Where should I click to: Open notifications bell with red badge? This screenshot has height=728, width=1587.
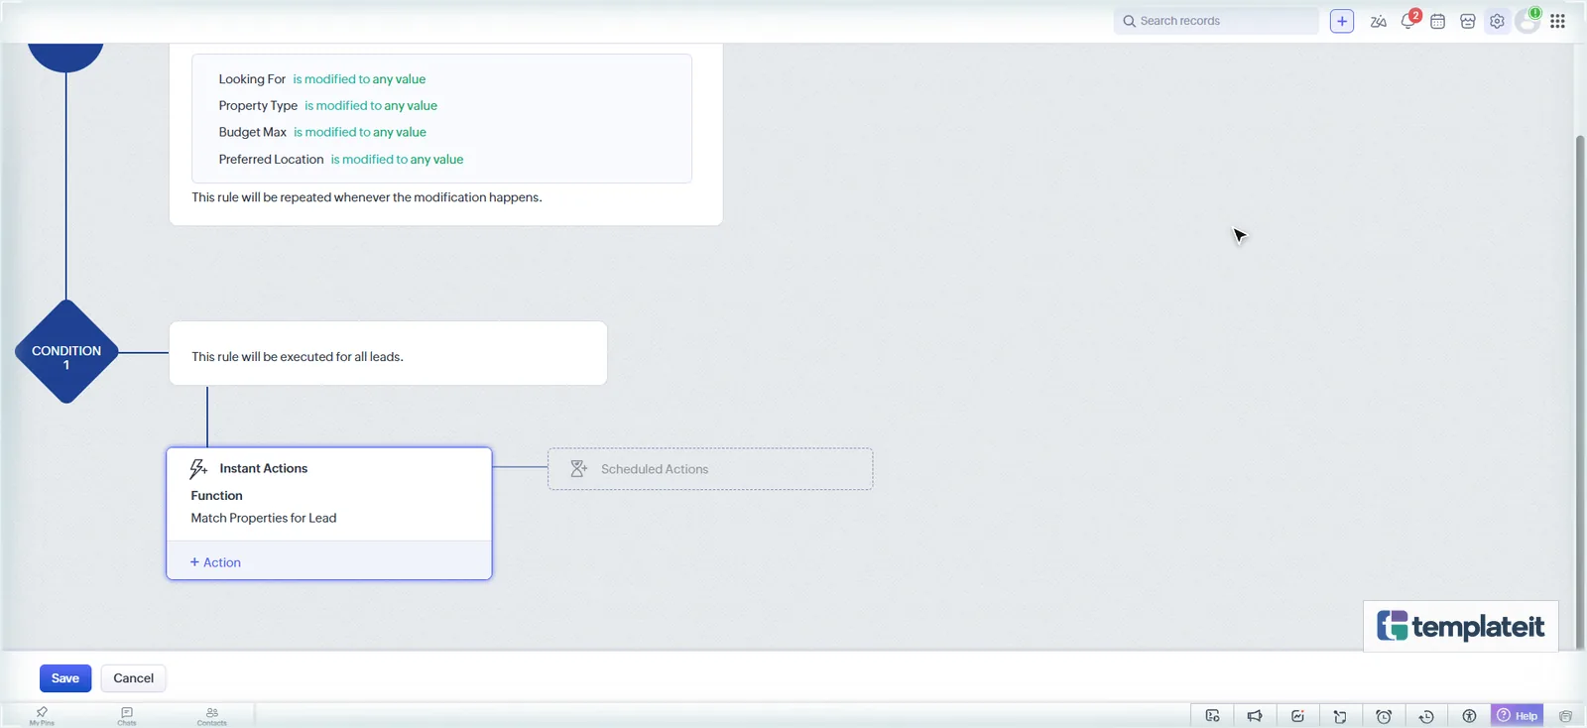point(1408,21)
